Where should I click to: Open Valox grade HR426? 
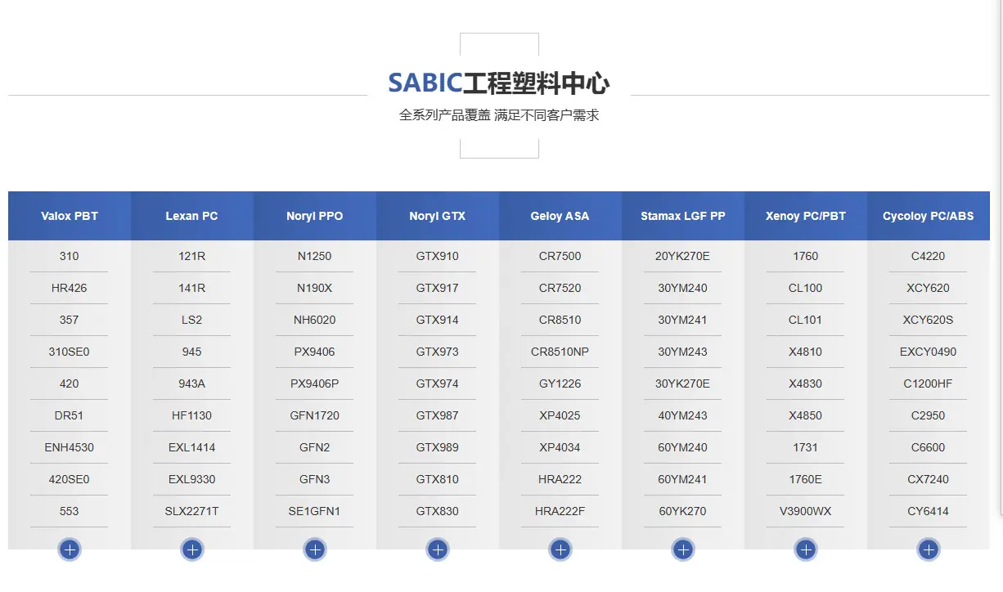[70, 288]
